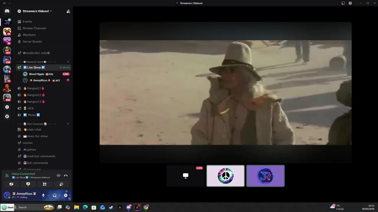Join Hangout:3 voice channel
Screen dimensions: 378x212
point(43,102)
